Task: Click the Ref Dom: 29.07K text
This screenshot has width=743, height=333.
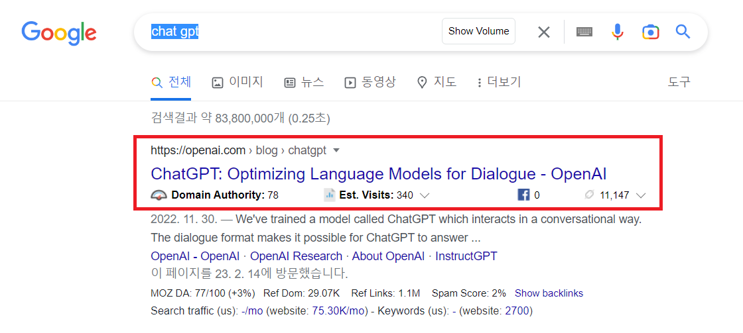Action: [301, 293]
